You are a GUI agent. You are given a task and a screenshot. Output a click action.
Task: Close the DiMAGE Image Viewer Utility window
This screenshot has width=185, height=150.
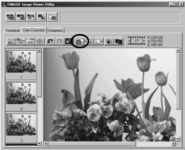[x=181, y=4]
